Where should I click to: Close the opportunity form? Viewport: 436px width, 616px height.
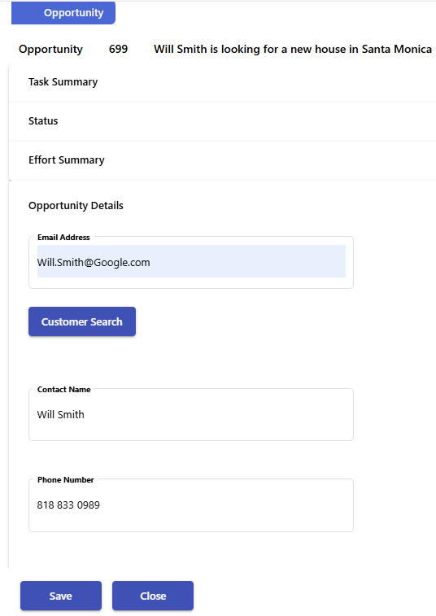[x=153, y=596]
